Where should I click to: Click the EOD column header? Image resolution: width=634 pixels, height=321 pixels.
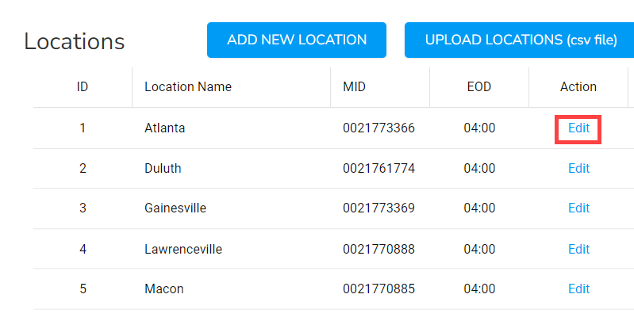tap(479, 87)
